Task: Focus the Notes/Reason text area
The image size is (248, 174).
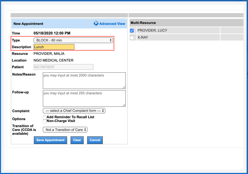Action: pyautogui.click(x=84, y=80)
